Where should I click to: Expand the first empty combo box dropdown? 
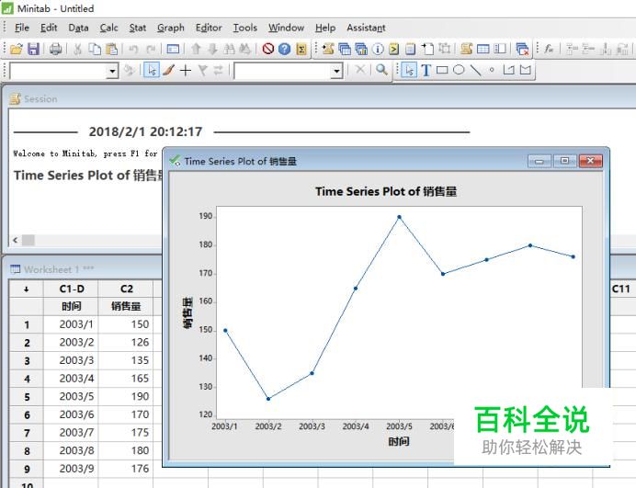[x=113, y=71]
